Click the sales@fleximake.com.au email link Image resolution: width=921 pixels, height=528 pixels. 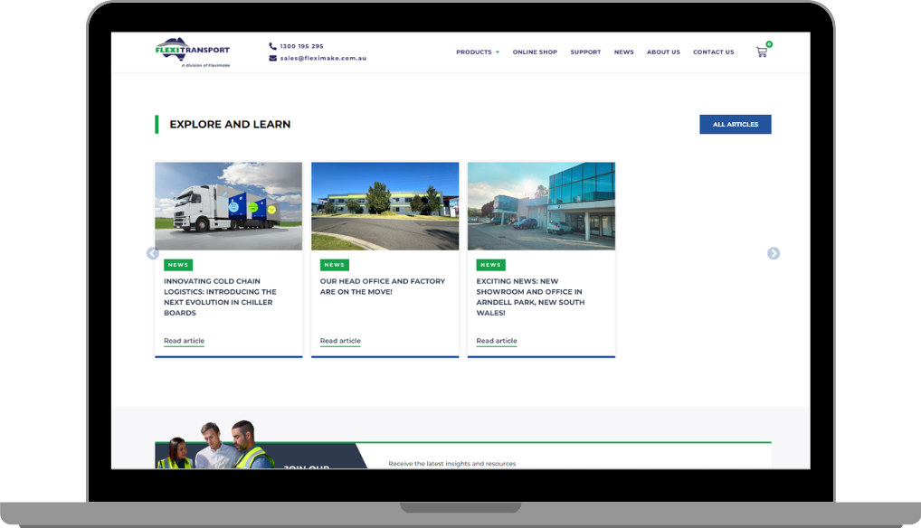tap(323, 58)
